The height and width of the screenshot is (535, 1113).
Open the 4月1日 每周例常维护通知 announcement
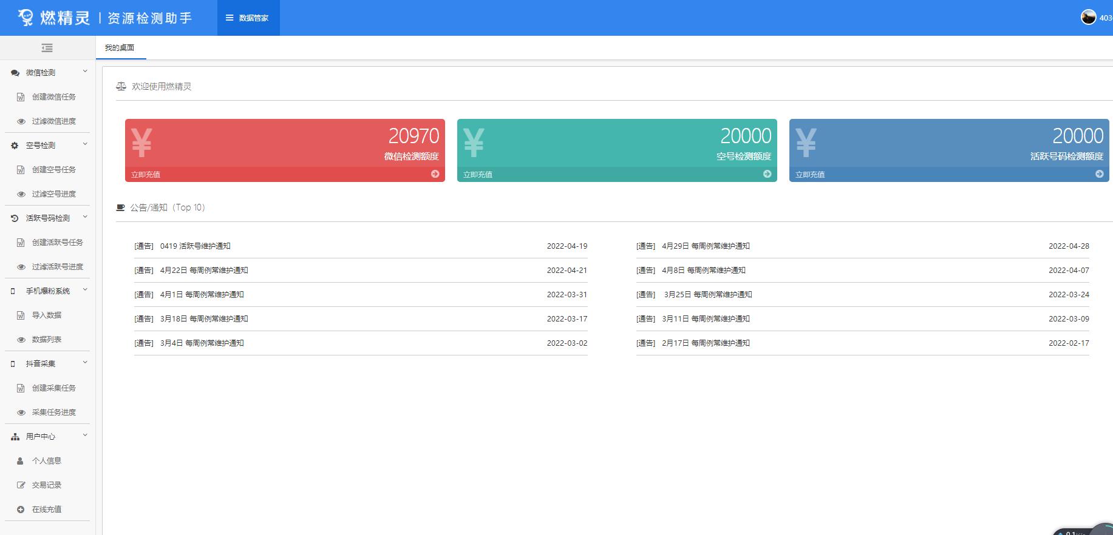tap(202, 295)
